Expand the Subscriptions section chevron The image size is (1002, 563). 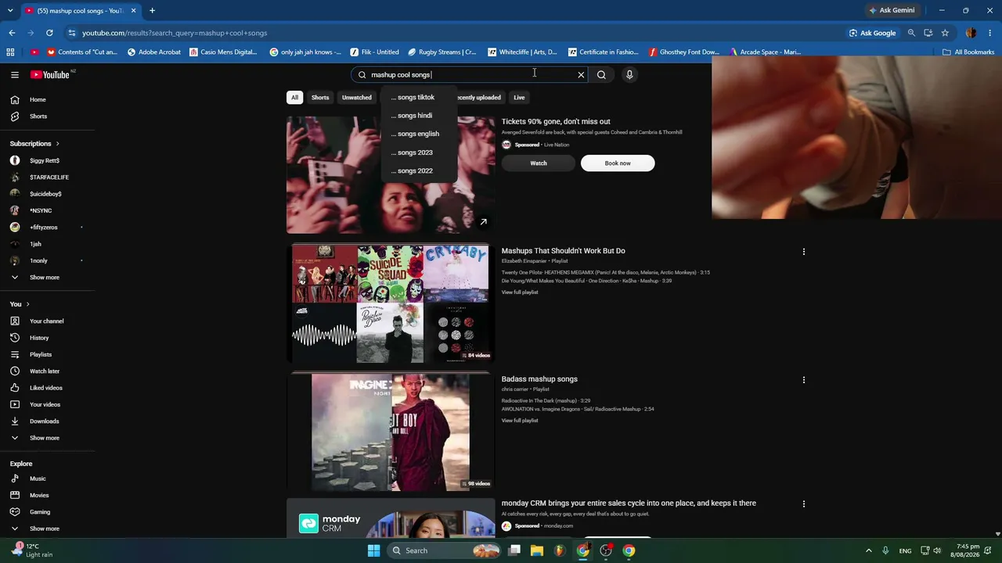pos(57,144)
